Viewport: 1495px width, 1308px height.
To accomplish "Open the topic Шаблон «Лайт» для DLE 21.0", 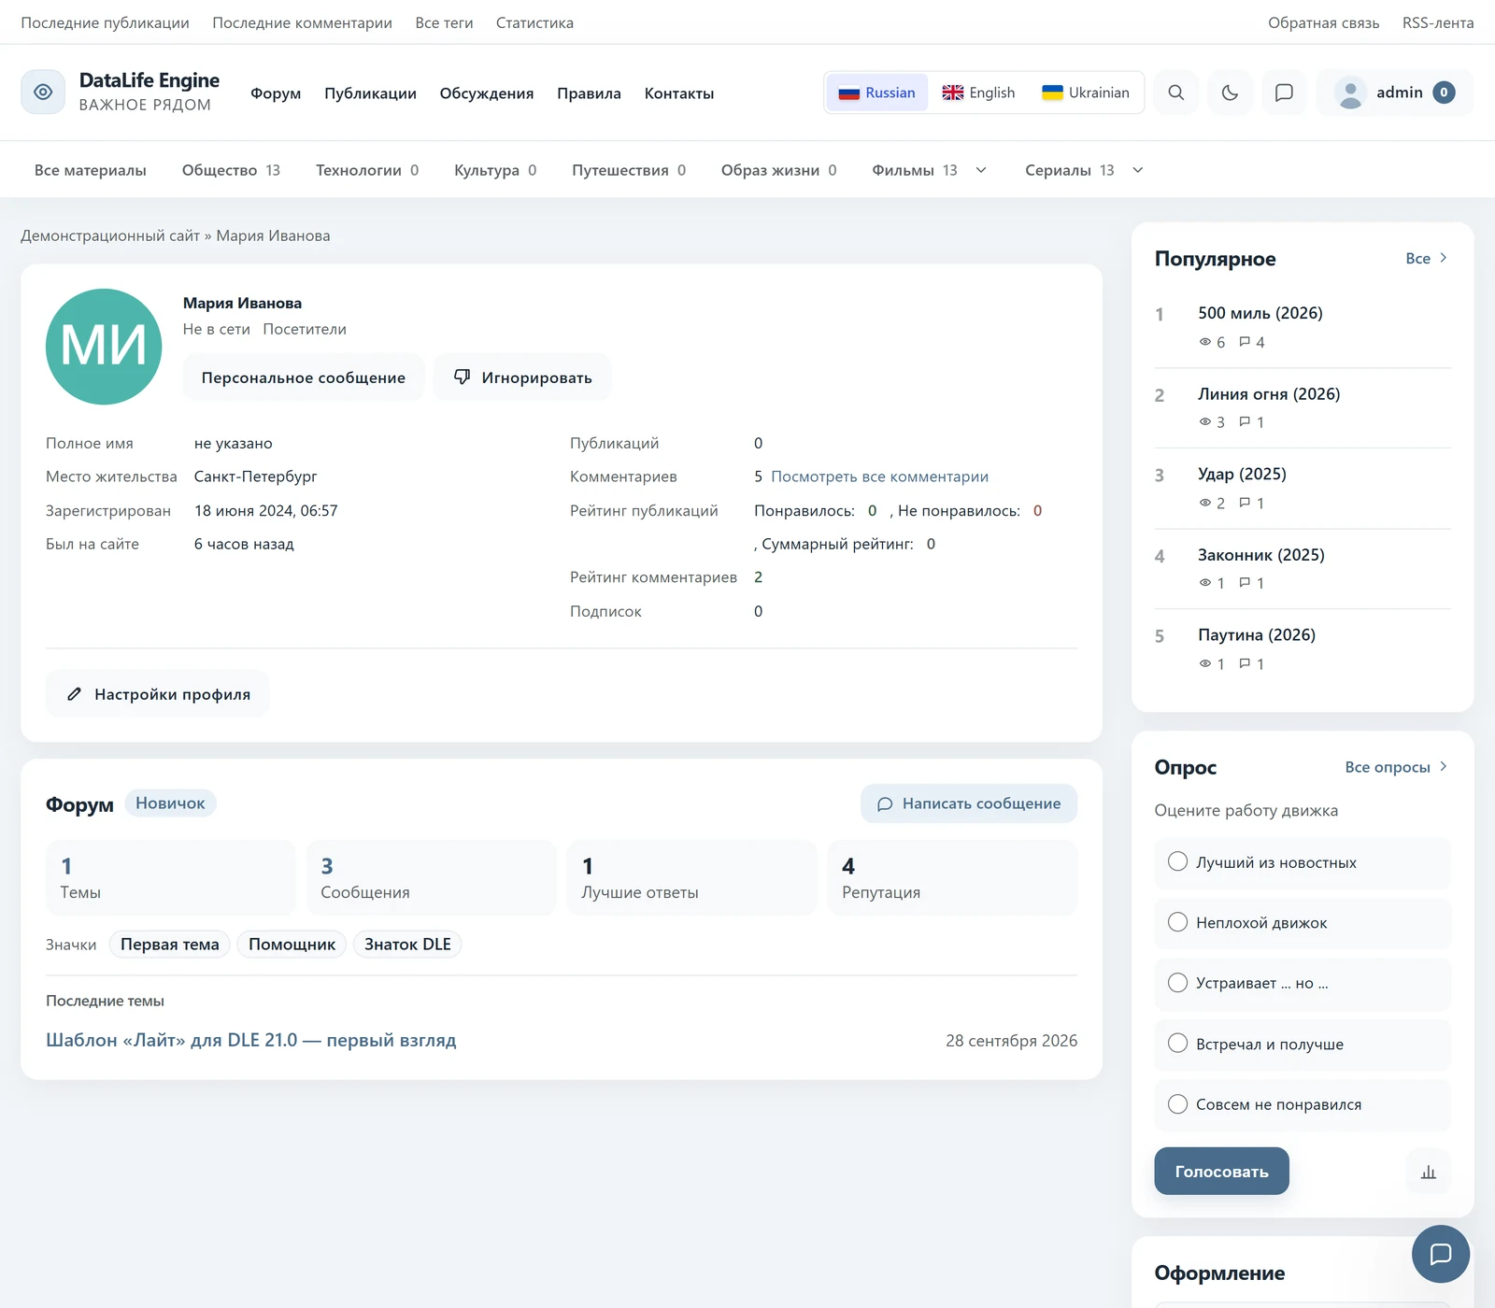I will coord(251,1040).
